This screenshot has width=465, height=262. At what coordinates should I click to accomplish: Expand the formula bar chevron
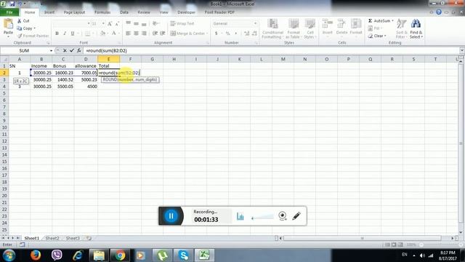tap(462, 50)
